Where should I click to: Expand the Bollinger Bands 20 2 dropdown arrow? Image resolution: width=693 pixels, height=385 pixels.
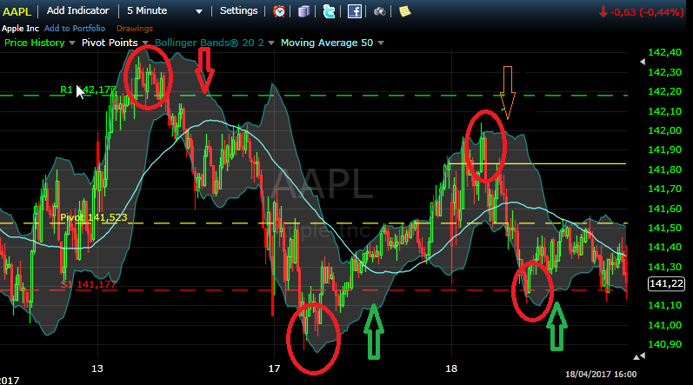[271, 43]
